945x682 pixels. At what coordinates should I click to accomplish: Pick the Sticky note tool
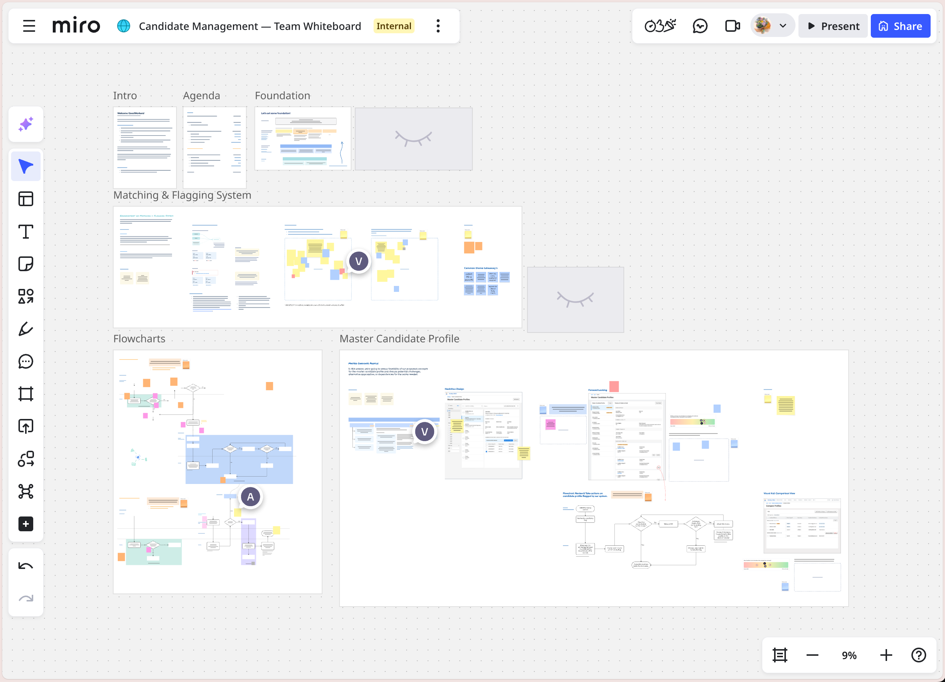point(26,264)
